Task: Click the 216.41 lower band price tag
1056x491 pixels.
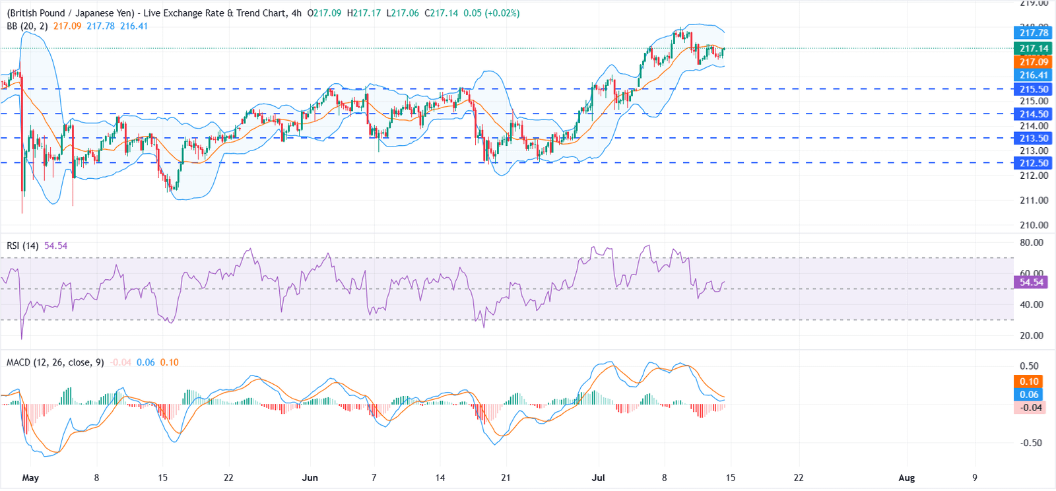Action: click(x=1033, y=75)
